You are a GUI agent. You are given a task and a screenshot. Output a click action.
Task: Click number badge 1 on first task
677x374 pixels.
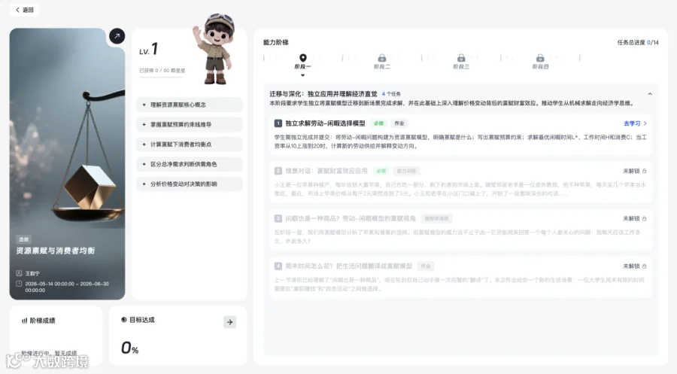pos(278,123)
